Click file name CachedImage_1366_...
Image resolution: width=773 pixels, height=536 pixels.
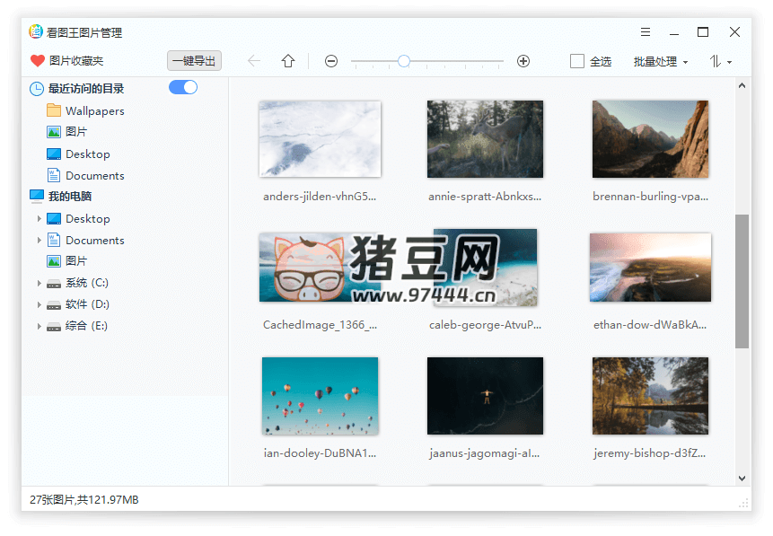[x=320, y=325]
